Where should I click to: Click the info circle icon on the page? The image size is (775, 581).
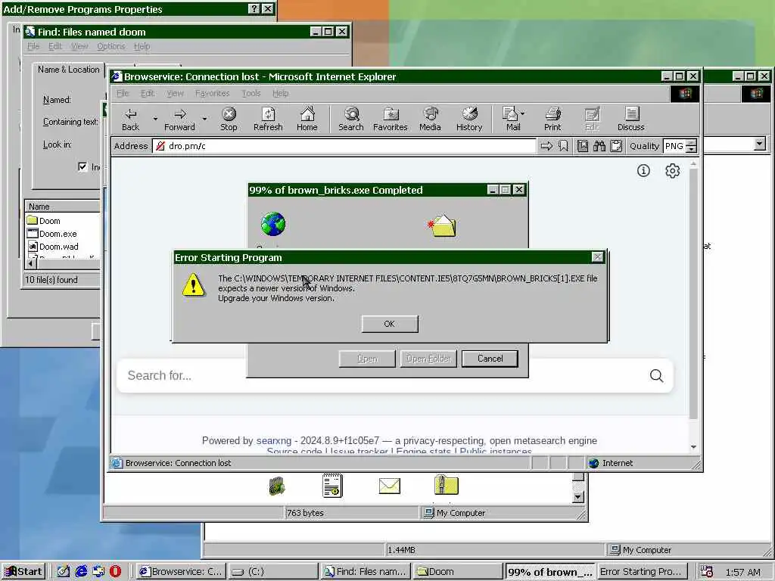click(x=643, y=170)
